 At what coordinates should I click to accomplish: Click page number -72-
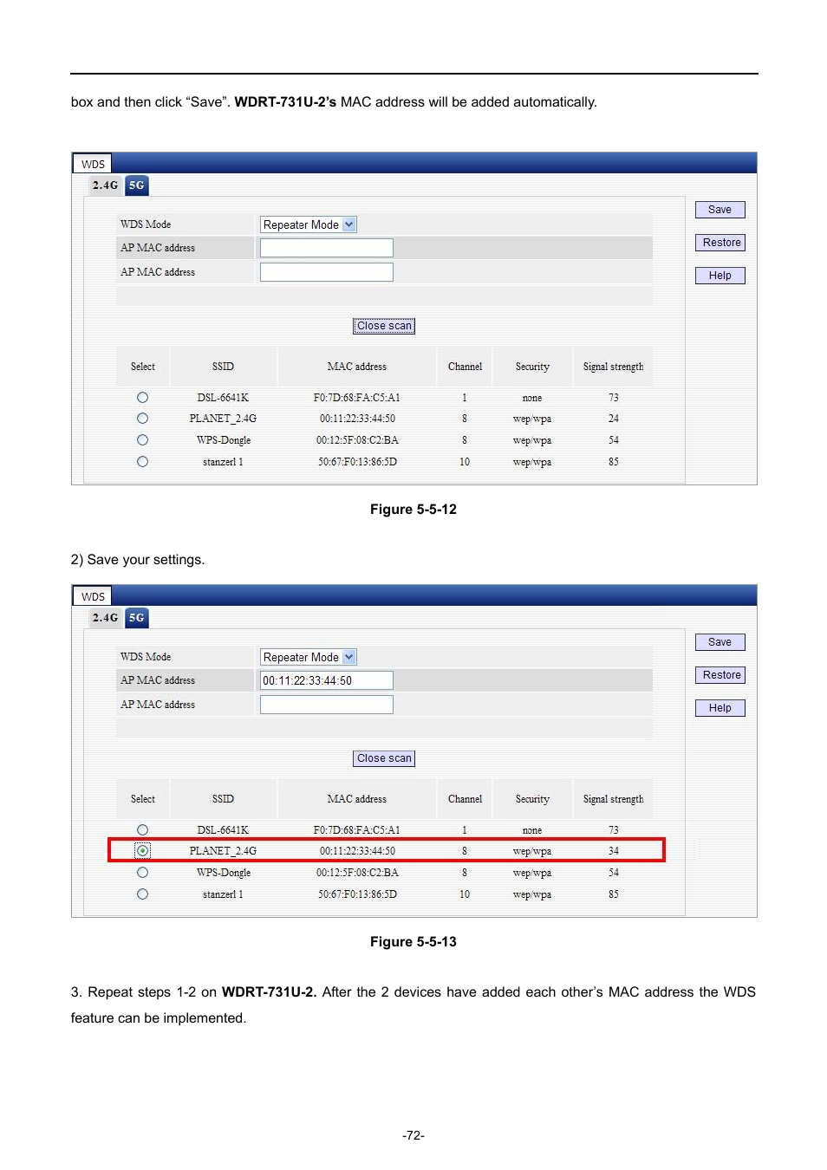point(413,1135)
